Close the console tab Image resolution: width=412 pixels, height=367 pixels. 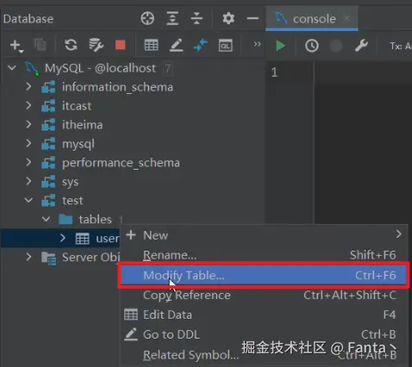tap(347, 18)
